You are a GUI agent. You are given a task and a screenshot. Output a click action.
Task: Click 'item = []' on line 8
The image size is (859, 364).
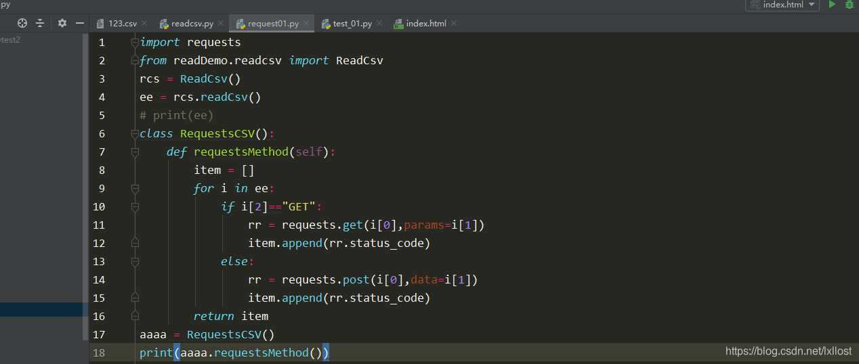point(224,170)
